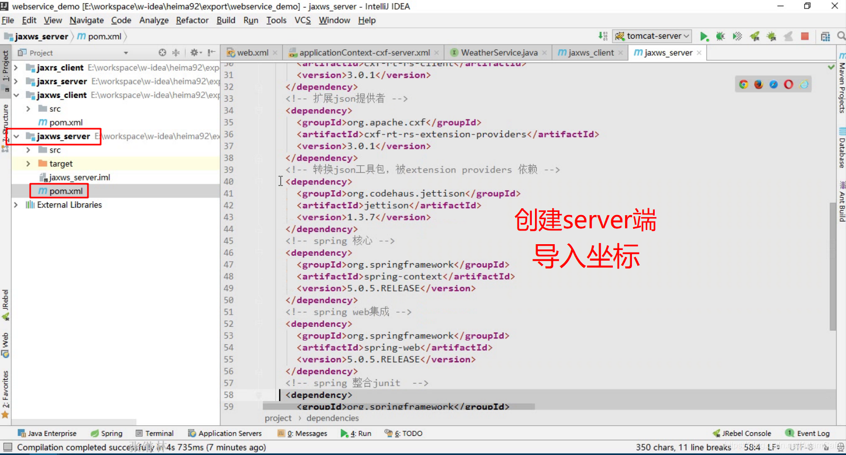Start debugging with the green bug icon
The height and width of the screenshot is (455, 846).
pos(720,36)
